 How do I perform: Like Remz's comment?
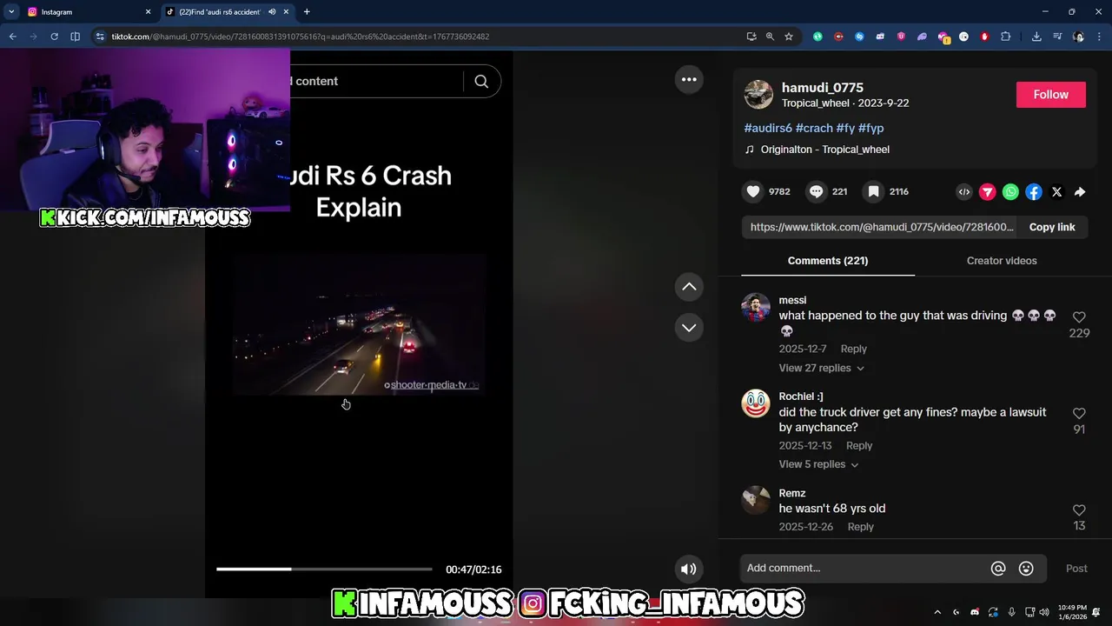pyautogui.click(x=1079, y=510)
